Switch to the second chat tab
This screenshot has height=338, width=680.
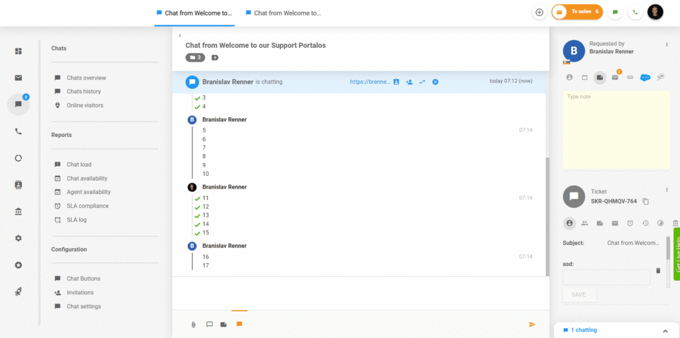pos(284,13)
